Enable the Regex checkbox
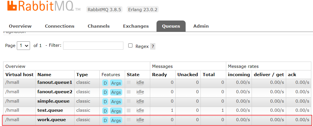Image resolution: width=313 pixels, height=126 pixels. pos(130,46)
